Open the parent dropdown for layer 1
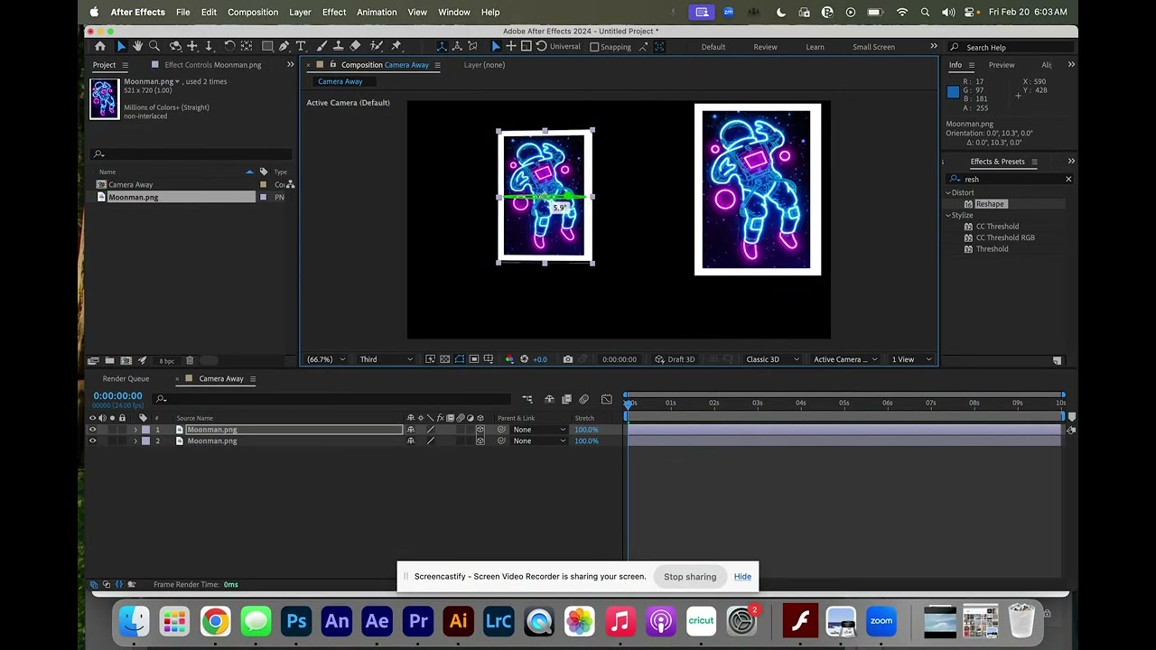 click(540, 430)
